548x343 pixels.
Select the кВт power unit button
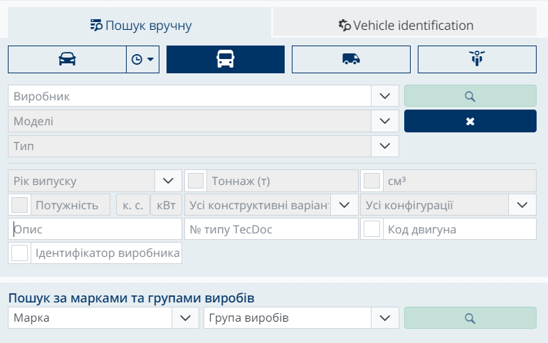(166, 205)
